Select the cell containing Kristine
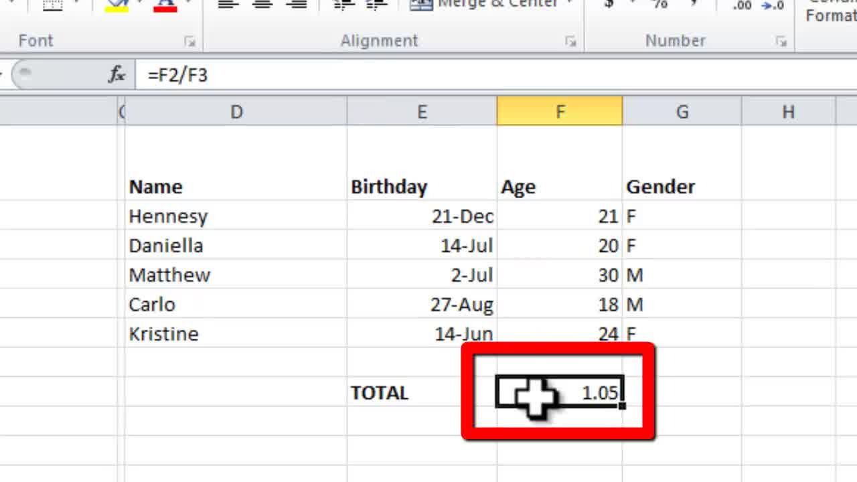Image resolution: width=857 pixels, height=482 pixels. (236, 333)
